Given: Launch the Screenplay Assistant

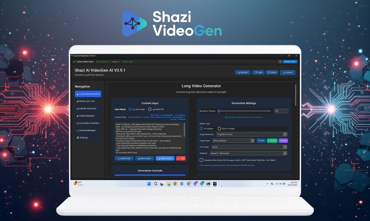Looking at the screenshot, I should click(88, 123).
